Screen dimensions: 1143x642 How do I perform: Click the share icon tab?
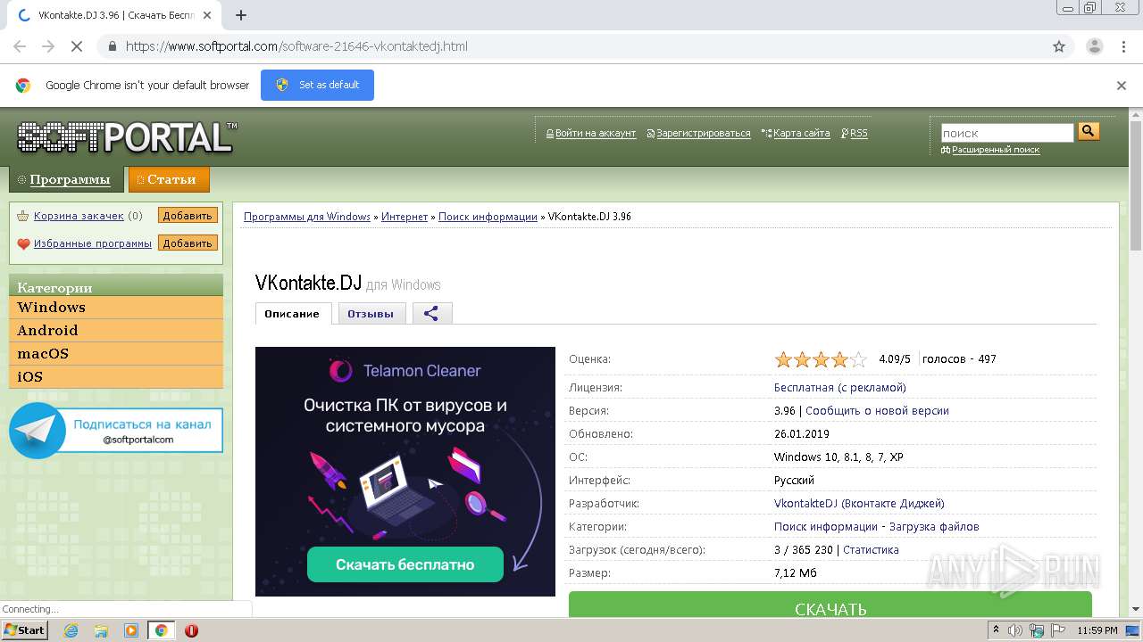click(x=432, y=313)
